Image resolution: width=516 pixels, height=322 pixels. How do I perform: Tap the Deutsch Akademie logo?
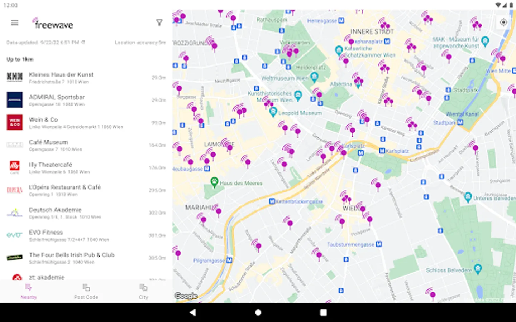15,213
